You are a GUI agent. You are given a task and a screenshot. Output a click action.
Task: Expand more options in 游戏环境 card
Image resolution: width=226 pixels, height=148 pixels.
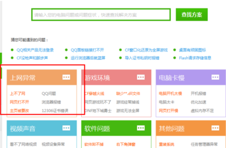point(141,77)
